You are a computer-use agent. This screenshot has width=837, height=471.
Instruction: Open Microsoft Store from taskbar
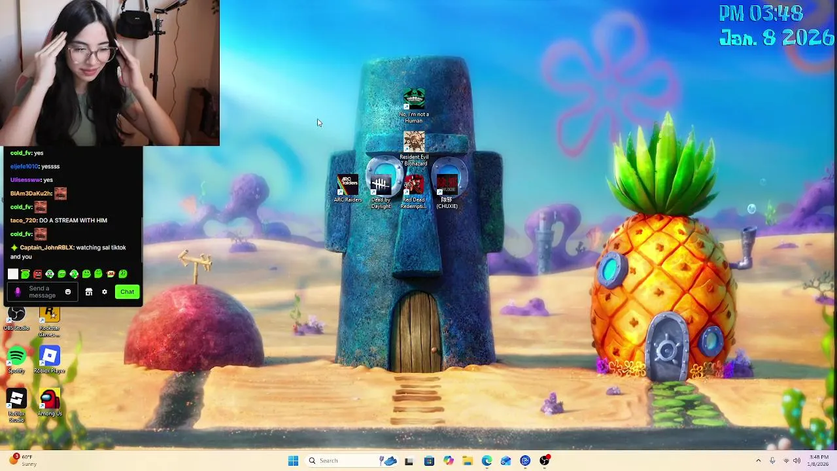pyautogui.click(x=429, y=461)
